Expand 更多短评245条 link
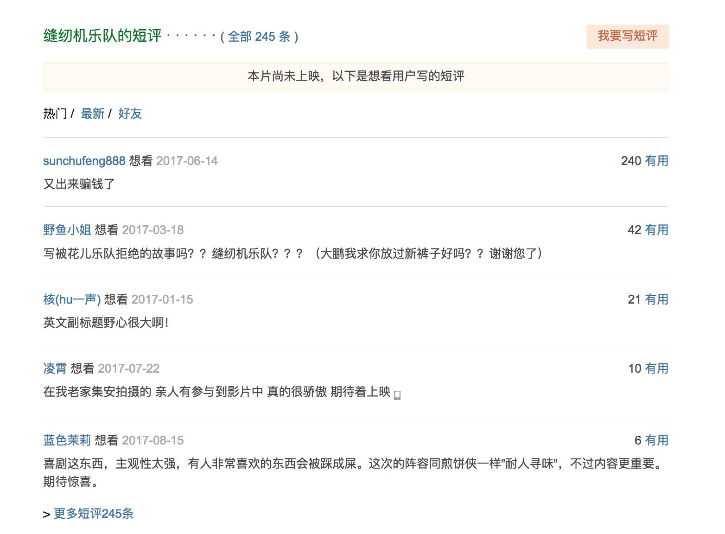725x534 pixels. point(94,514)
